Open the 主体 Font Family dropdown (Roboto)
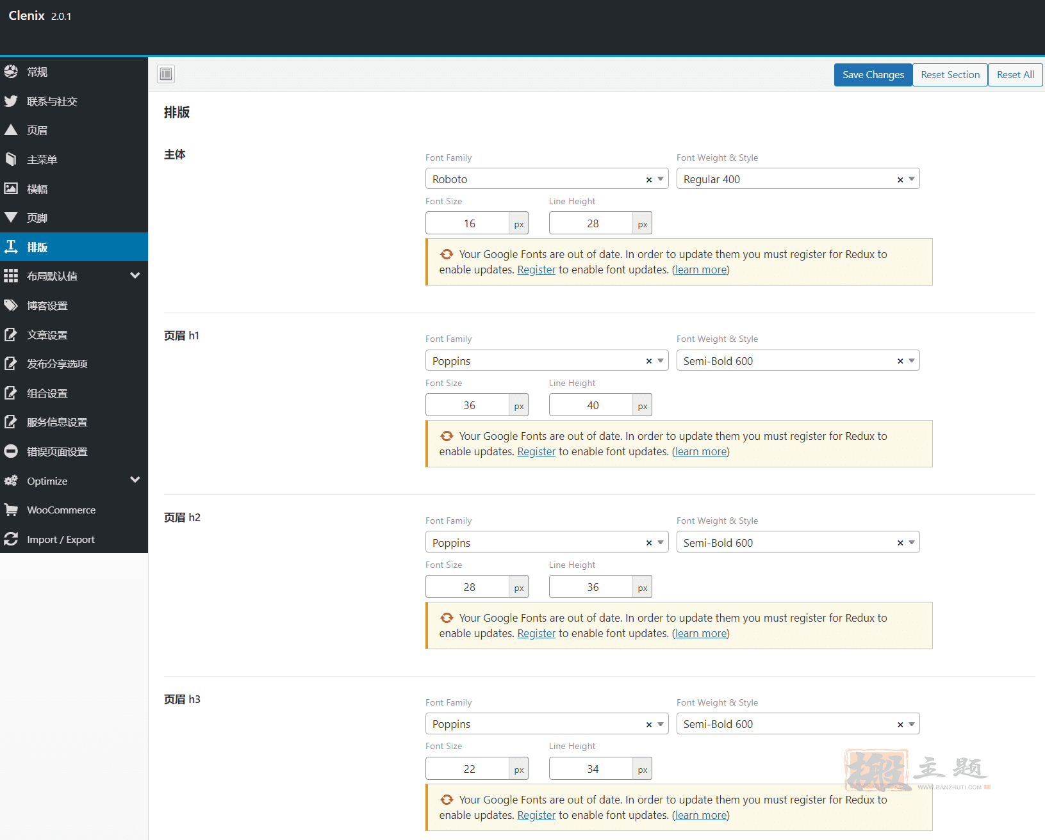 547,179
